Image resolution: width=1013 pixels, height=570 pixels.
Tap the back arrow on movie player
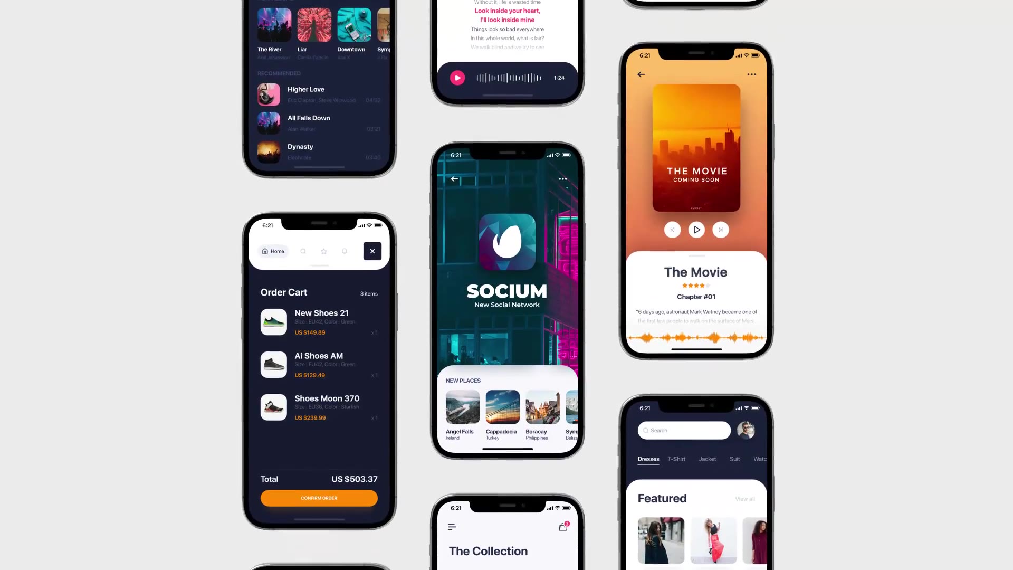pyautogui.click(x=642, y=74)
